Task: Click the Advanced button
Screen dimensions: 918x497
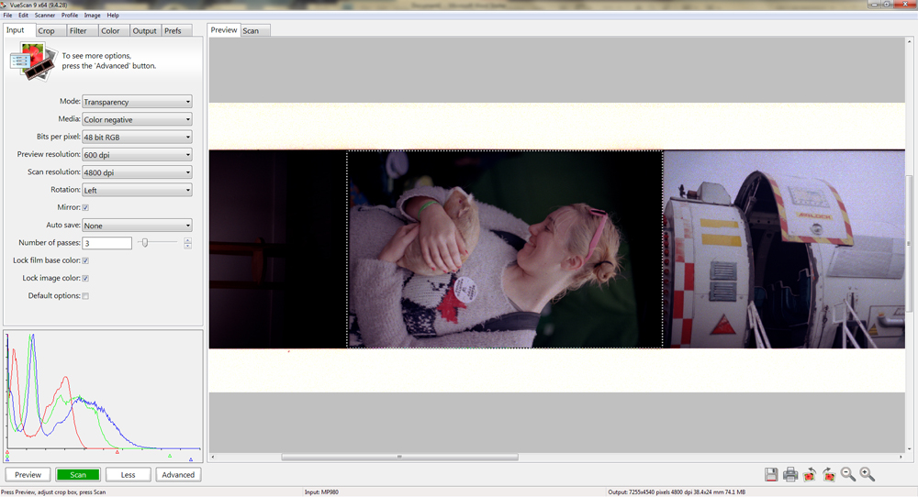Action: (179, 475)
